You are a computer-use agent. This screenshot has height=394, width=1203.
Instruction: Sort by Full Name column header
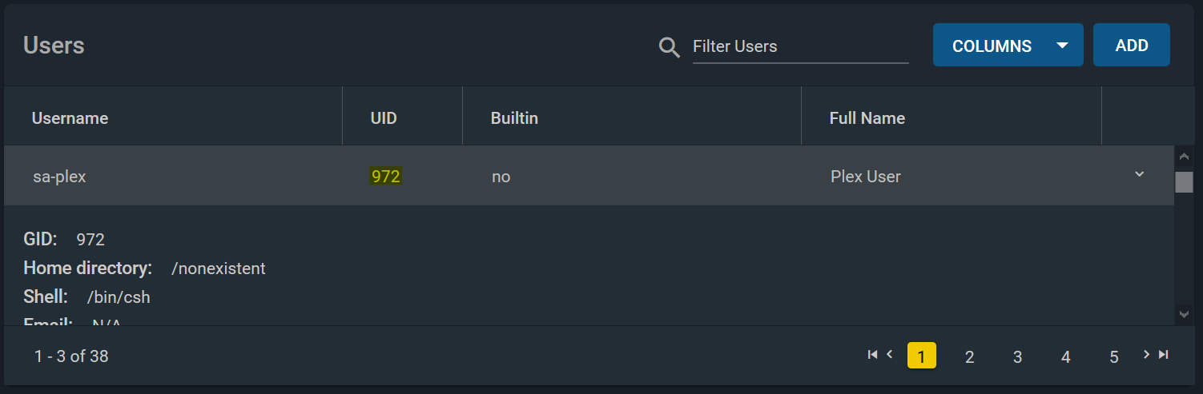tap(867, 118)
